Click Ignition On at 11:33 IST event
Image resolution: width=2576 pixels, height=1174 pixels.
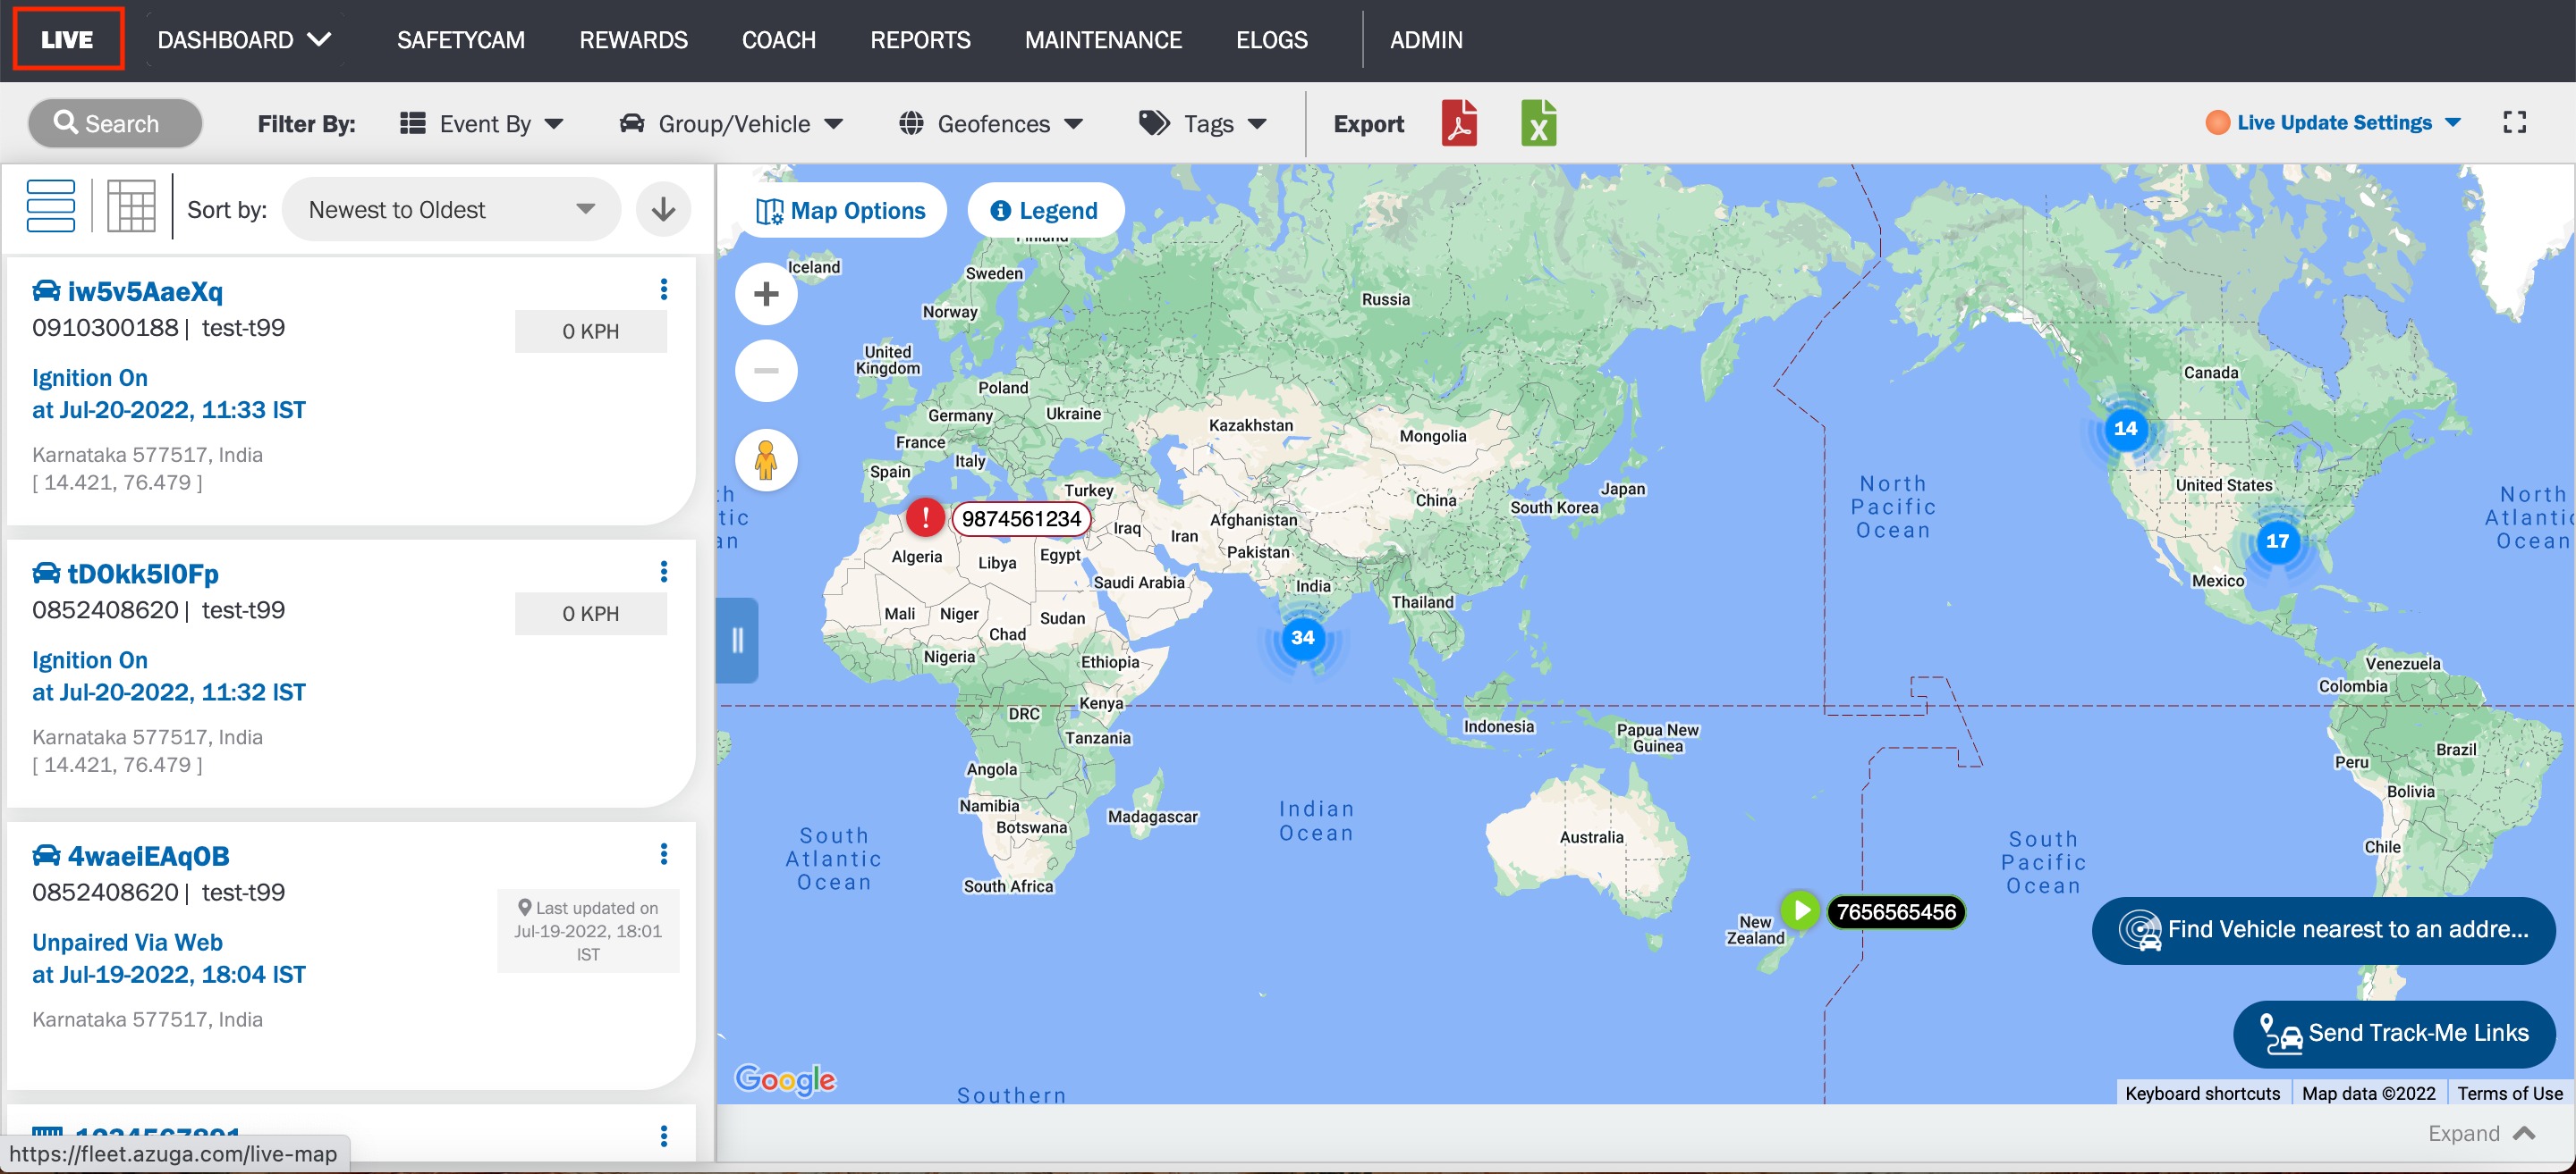pyautogui.click(x=168, y=394)
